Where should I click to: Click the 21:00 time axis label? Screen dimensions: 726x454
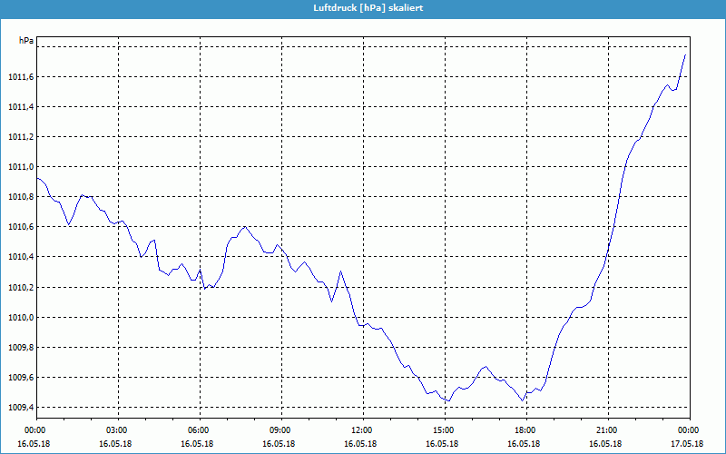606,430
